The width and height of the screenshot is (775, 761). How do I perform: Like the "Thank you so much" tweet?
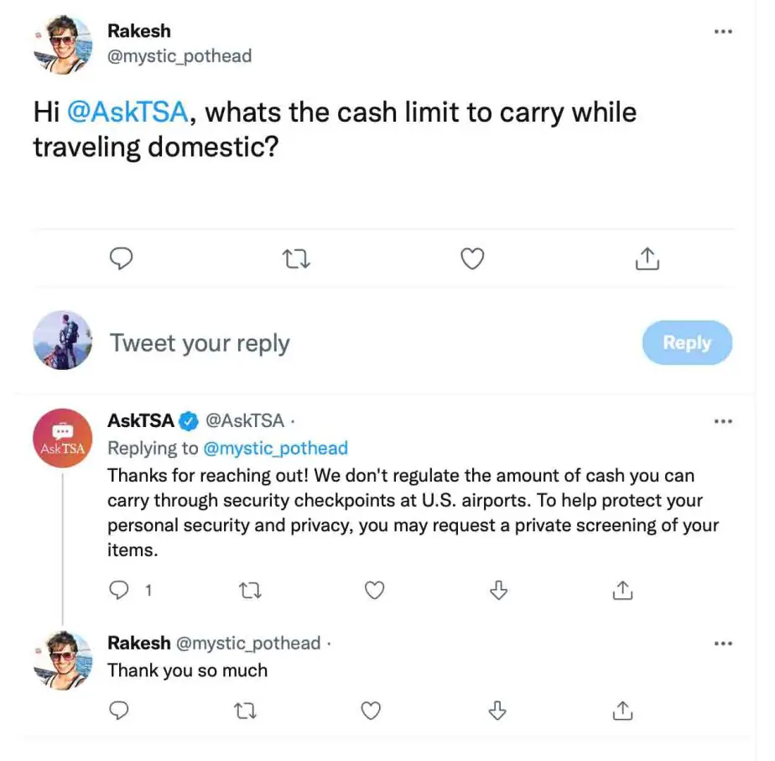point(371,711)
